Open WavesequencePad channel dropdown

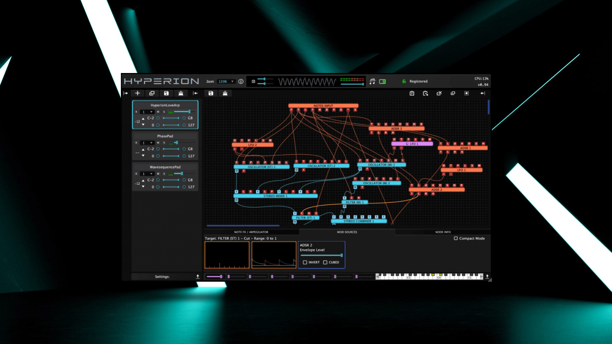tap(147, 174)
